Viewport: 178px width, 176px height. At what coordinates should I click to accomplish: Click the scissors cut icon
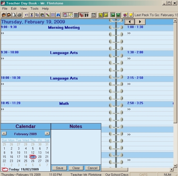point(32,15)
